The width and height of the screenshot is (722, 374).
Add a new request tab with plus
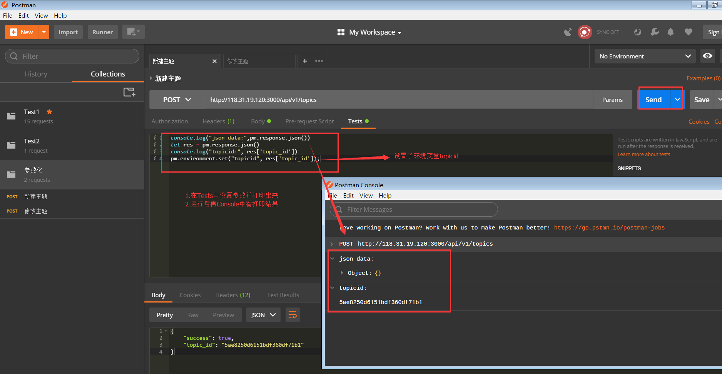point(304,61)
